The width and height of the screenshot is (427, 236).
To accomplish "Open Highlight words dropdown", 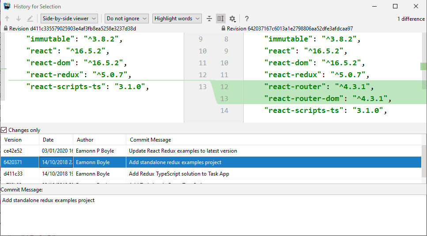I will coord(177,19).
